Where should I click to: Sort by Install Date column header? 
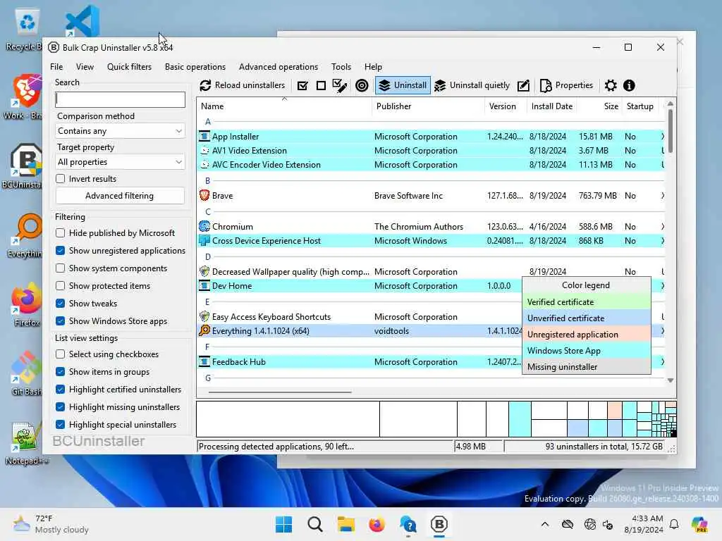tap(551, 106)
